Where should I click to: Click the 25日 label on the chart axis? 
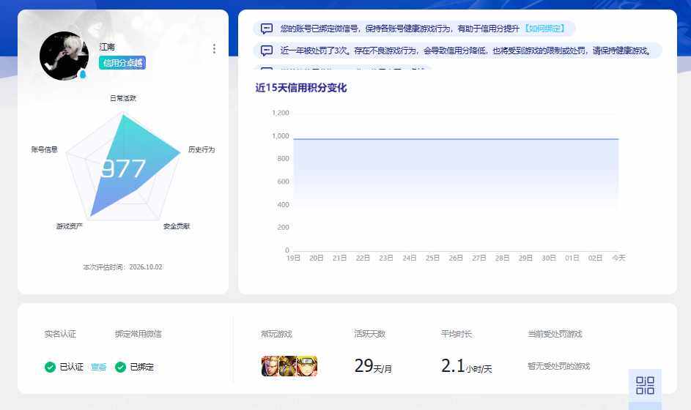pyautogui.click(x=433, y=258)
